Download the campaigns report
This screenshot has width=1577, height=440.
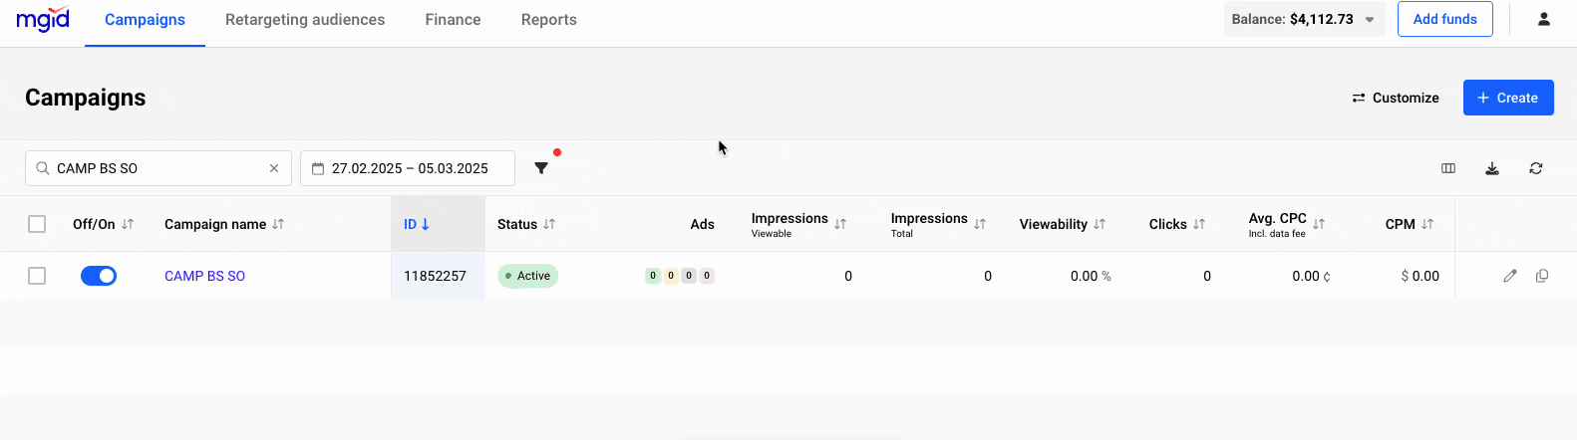point(1492,168)
